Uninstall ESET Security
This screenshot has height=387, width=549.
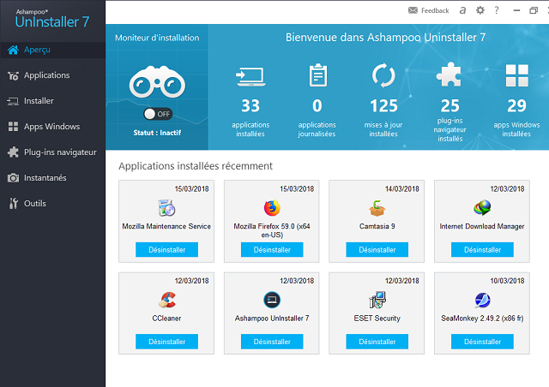point(377,342)
